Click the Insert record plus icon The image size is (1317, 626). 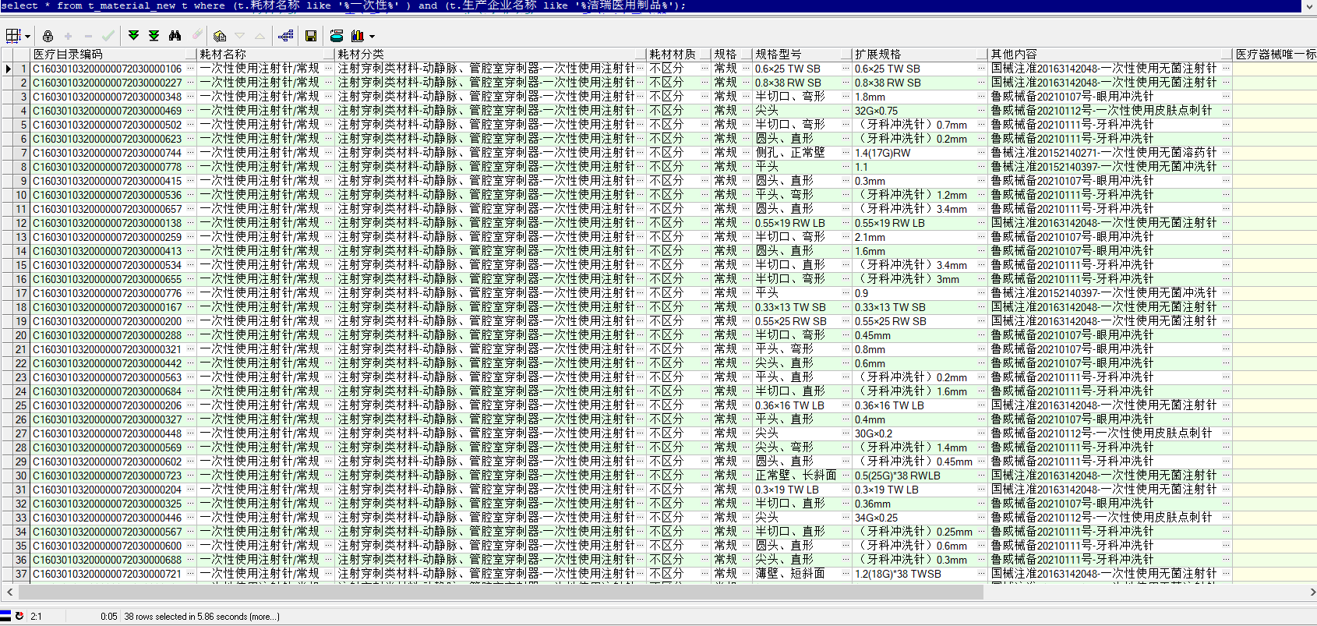68,36
